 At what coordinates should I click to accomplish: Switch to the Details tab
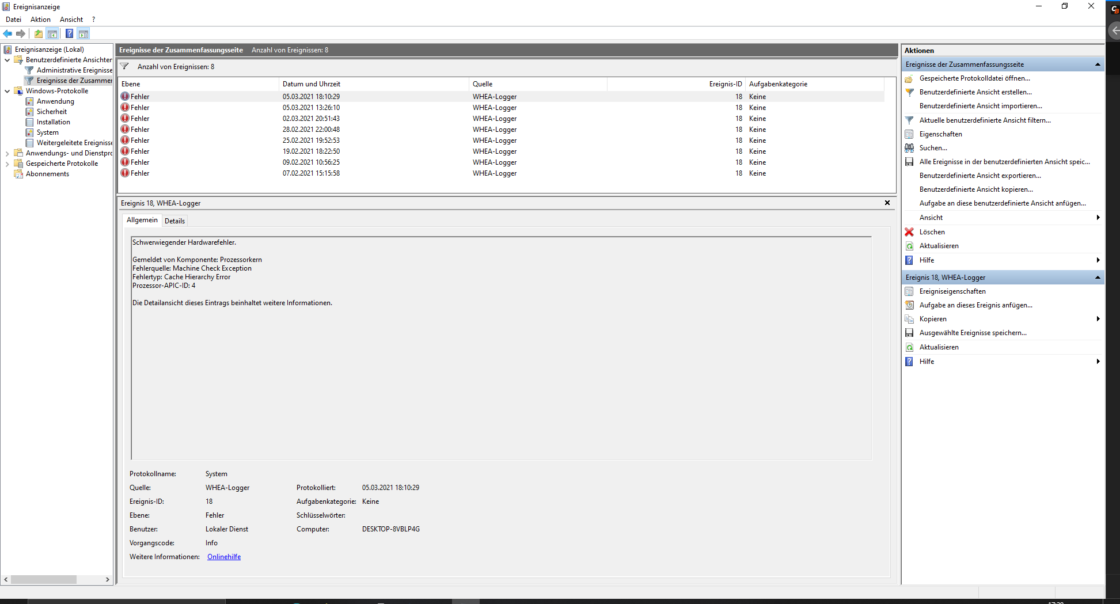[x=174, y=221]
